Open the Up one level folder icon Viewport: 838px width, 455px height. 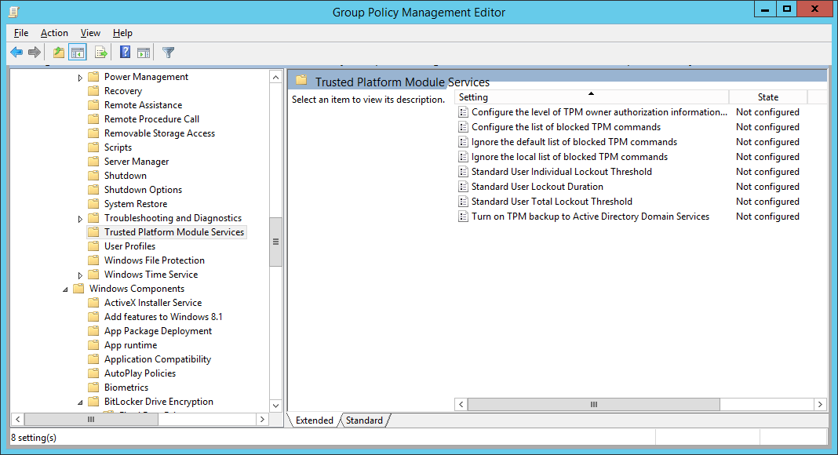pos(57,52)
